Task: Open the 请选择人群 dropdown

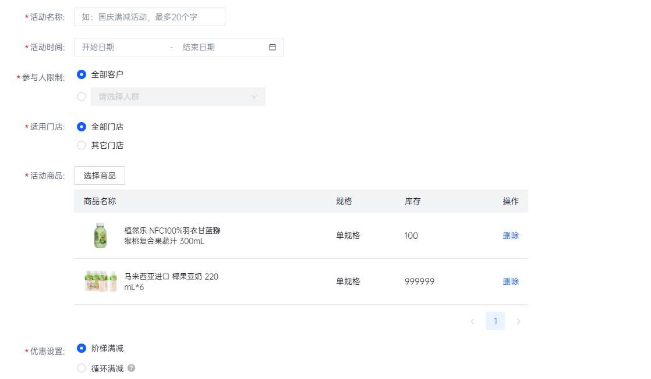Action: (x=178, y=96)
